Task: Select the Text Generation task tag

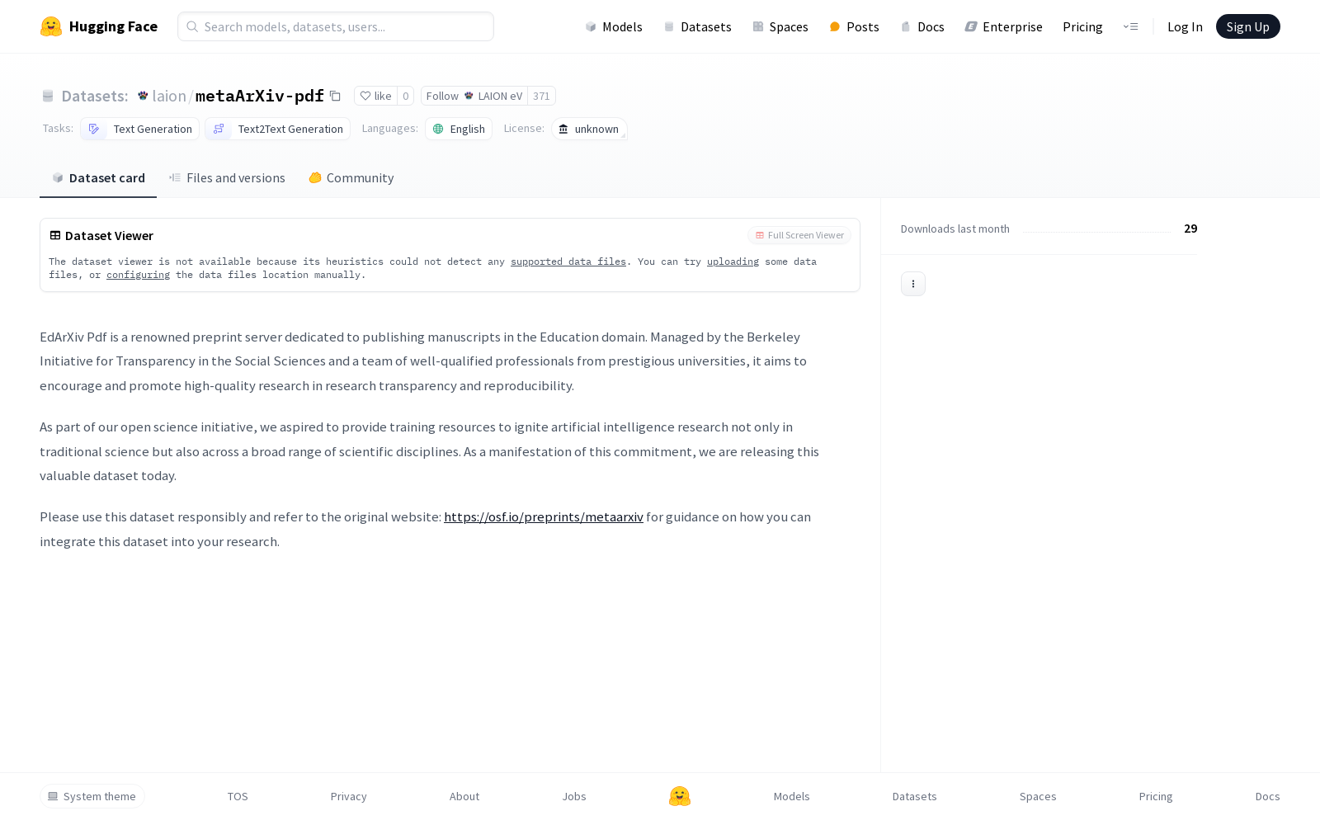Action: (140, 129)
